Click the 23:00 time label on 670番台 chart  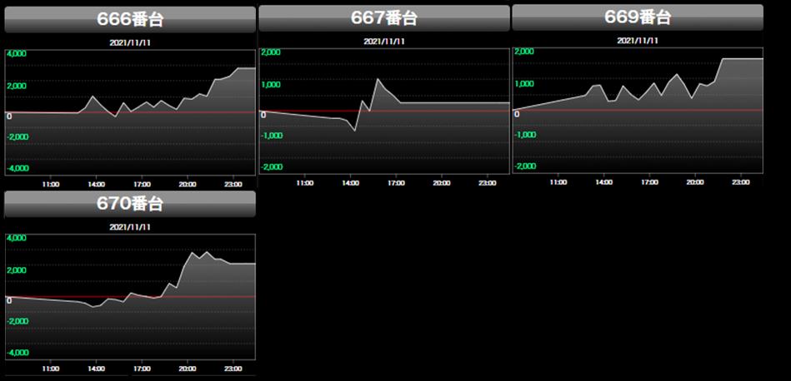point(233,368)
